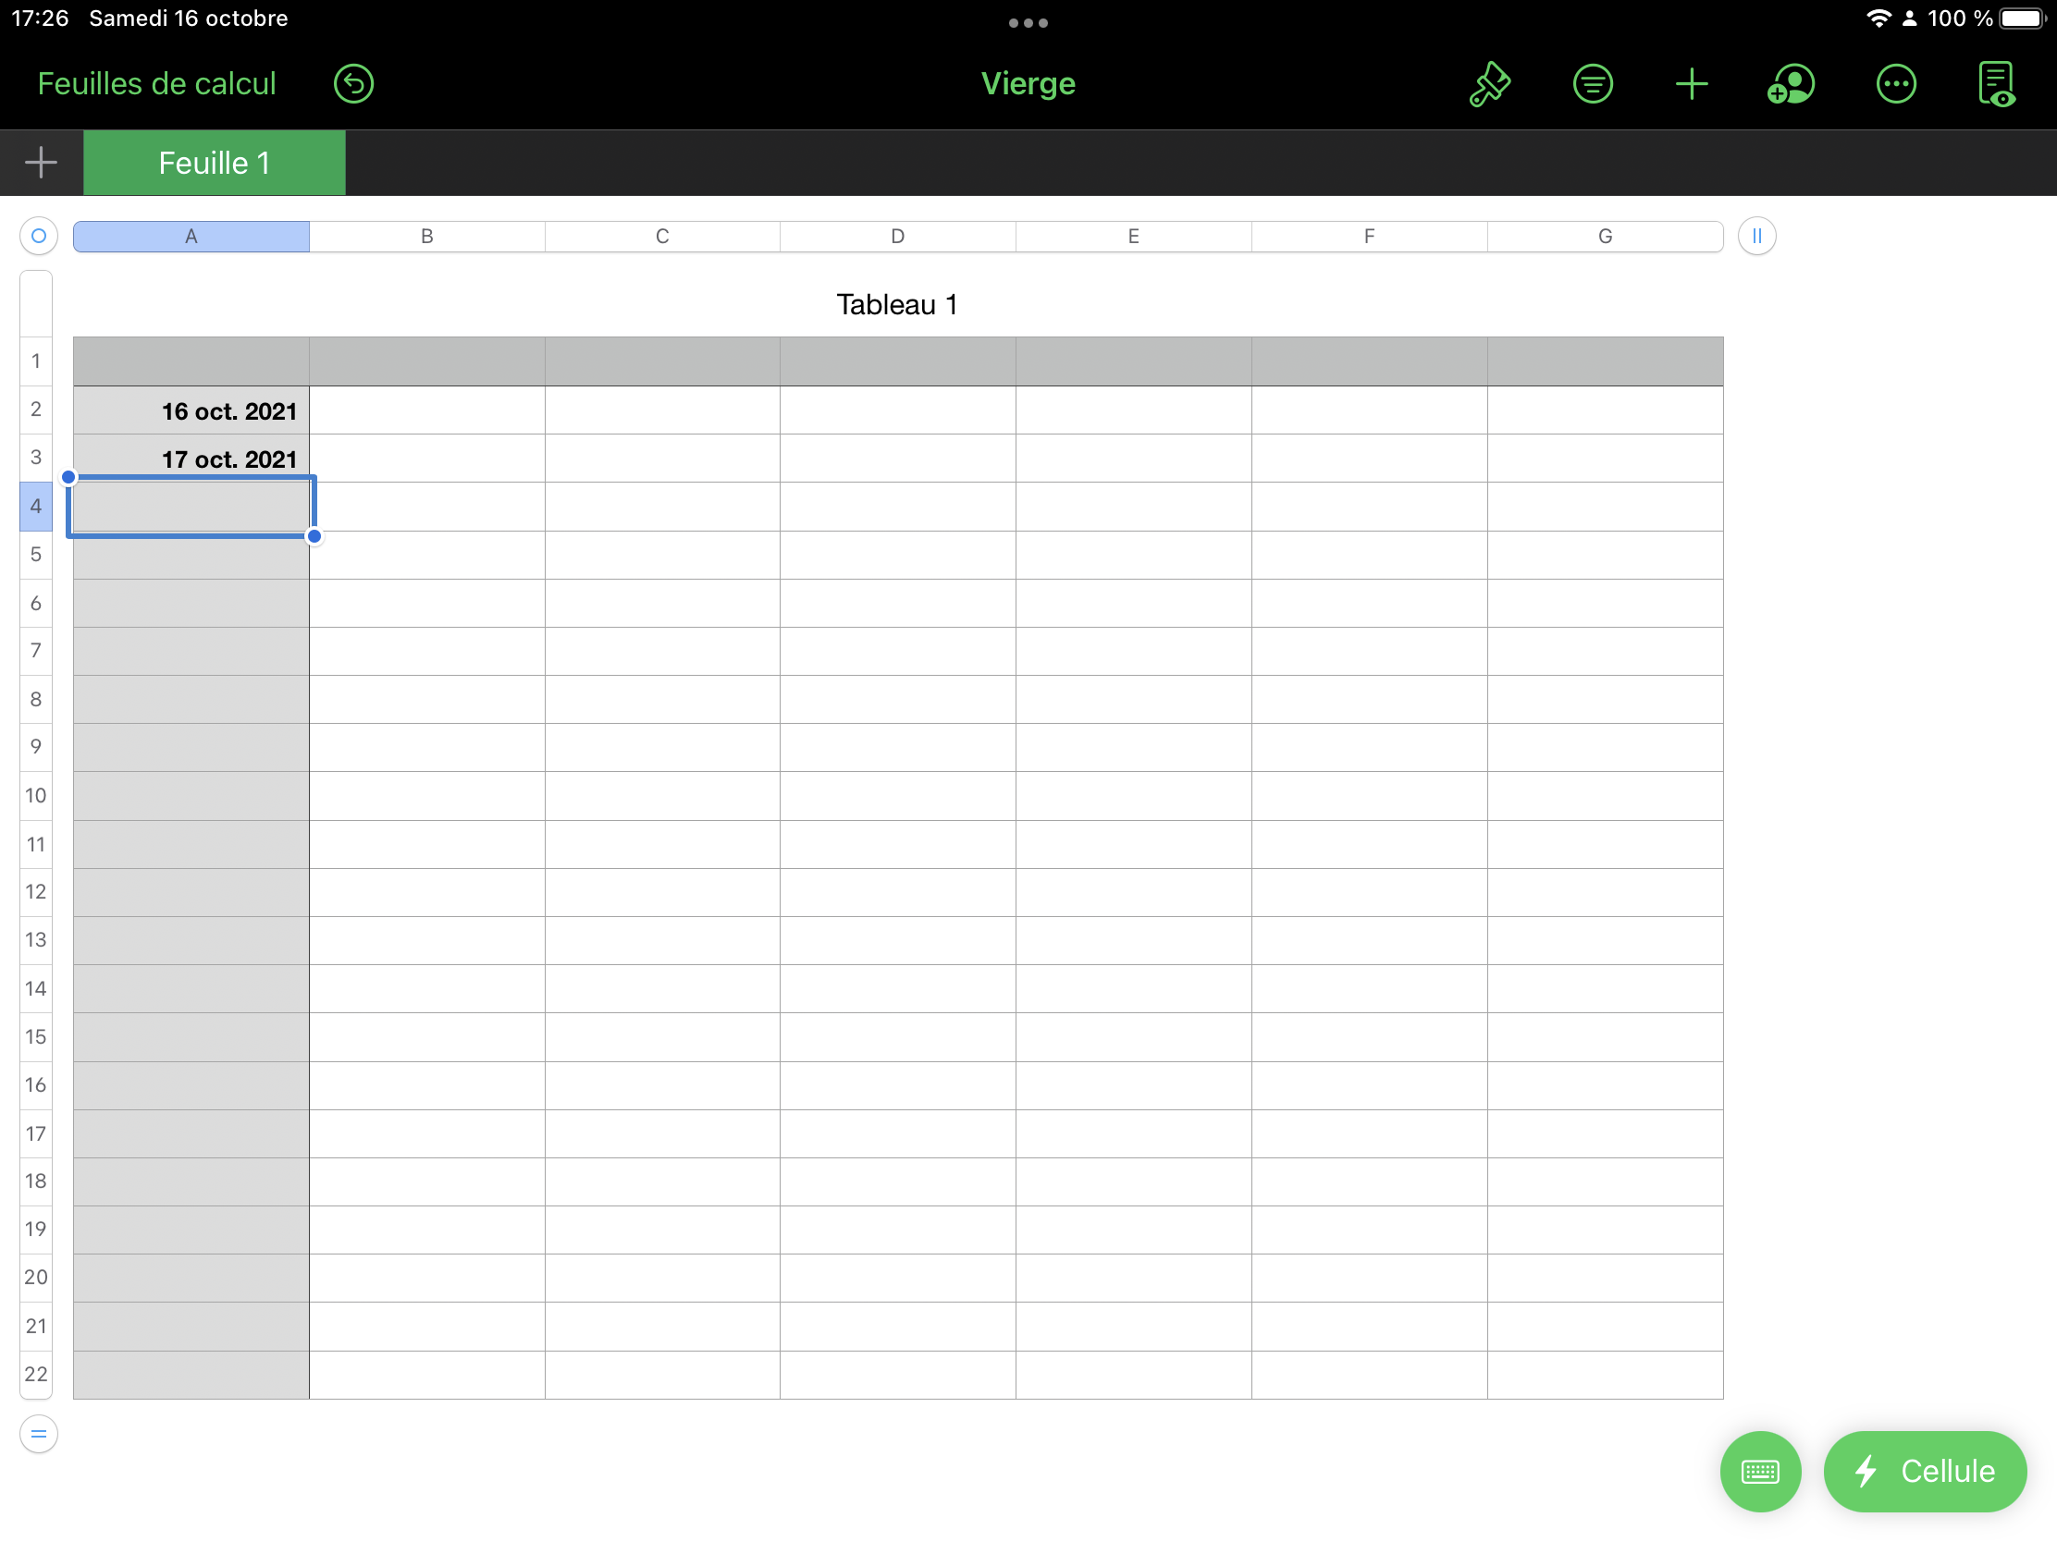Open the More options ellipsis menu
Screen dimensions: 2057x1542
pyautogui.click(x=1895, y=83)
